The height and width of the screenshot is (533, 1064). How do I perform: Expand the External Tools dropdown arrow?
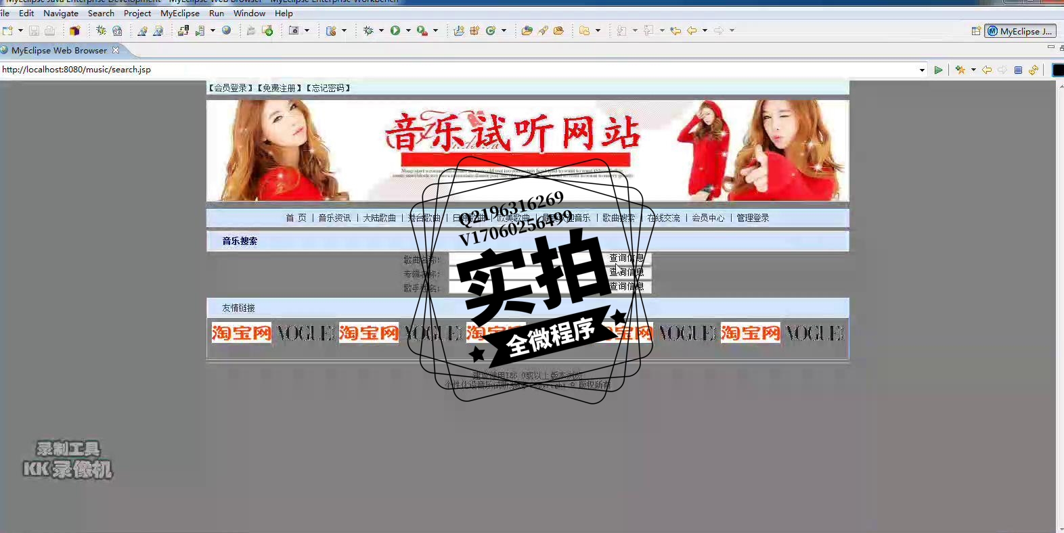435,30
